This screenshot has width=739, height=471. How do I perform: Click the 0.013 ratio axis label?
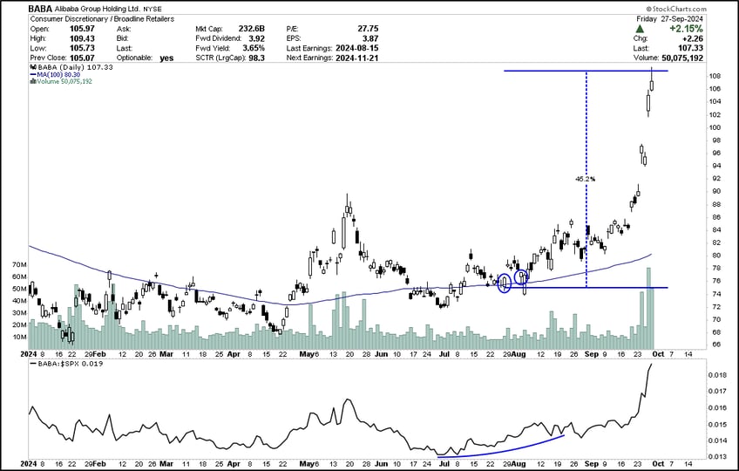(x=718, y=456)
